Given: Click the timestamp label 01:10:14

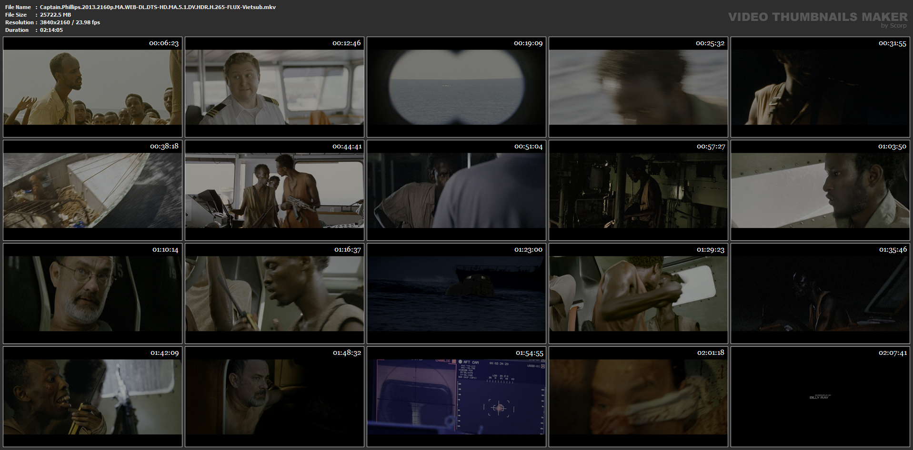Looking at the screenshot, I should coord(165,250).
